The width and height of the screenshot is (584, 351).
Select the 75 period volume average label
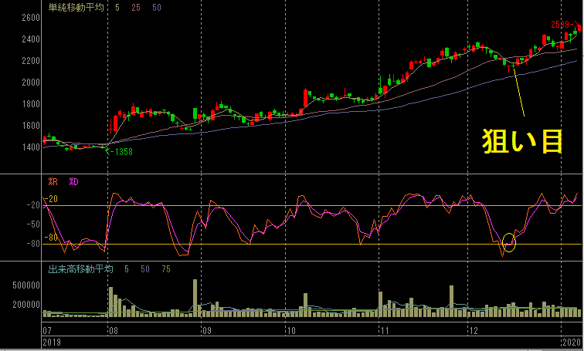tap(165, 269)
